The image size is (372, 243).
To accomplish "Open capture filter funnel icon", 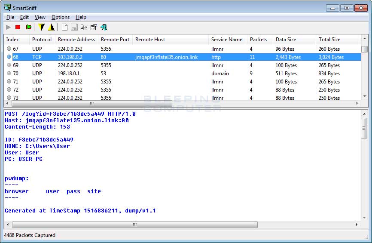I will [x=41, y=28].
